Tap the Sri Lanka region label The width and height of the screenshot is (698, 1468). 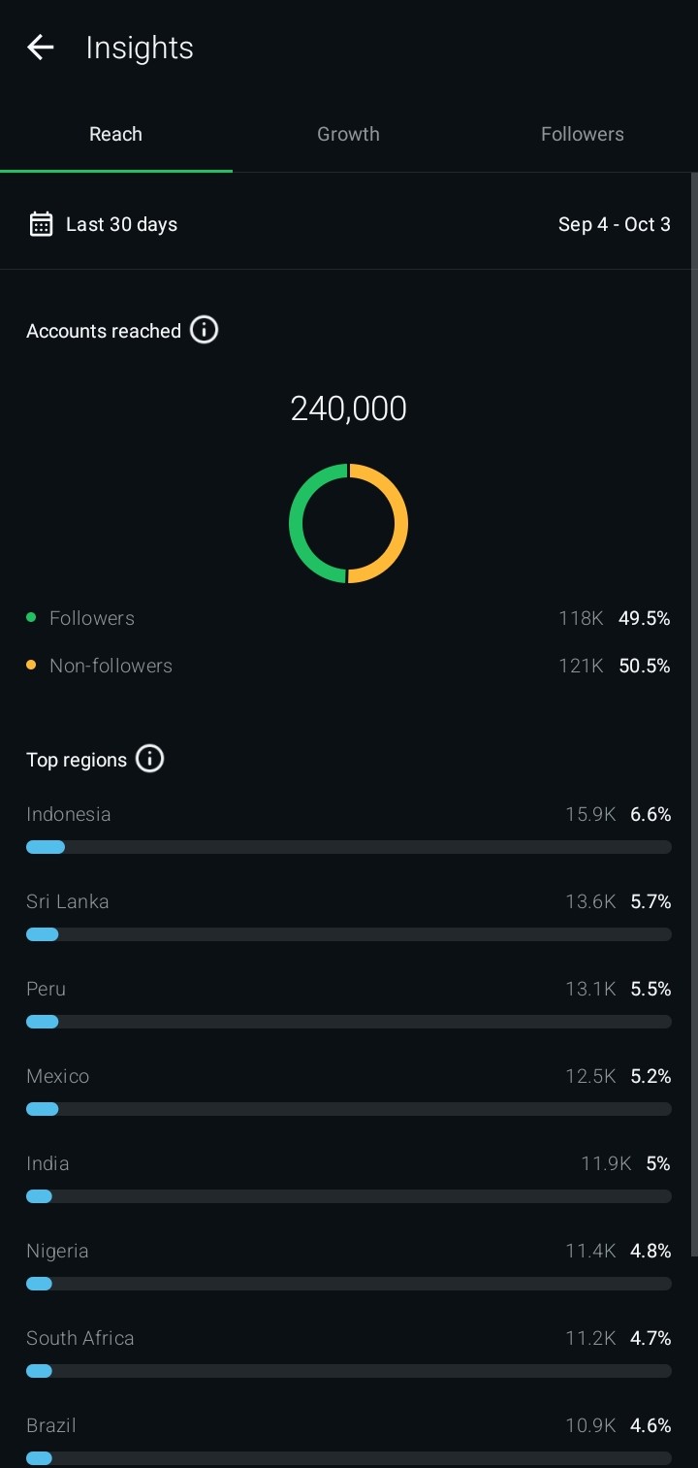(x=68, y=901)
